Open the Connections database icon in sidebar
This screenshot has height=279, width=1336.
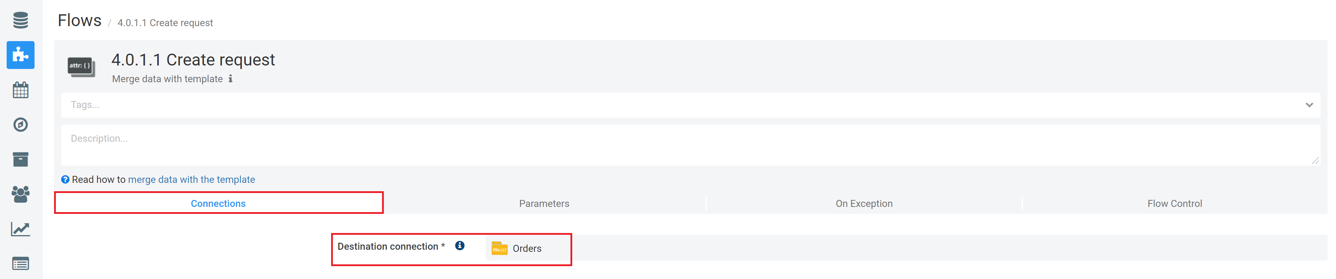click(21, 21)
